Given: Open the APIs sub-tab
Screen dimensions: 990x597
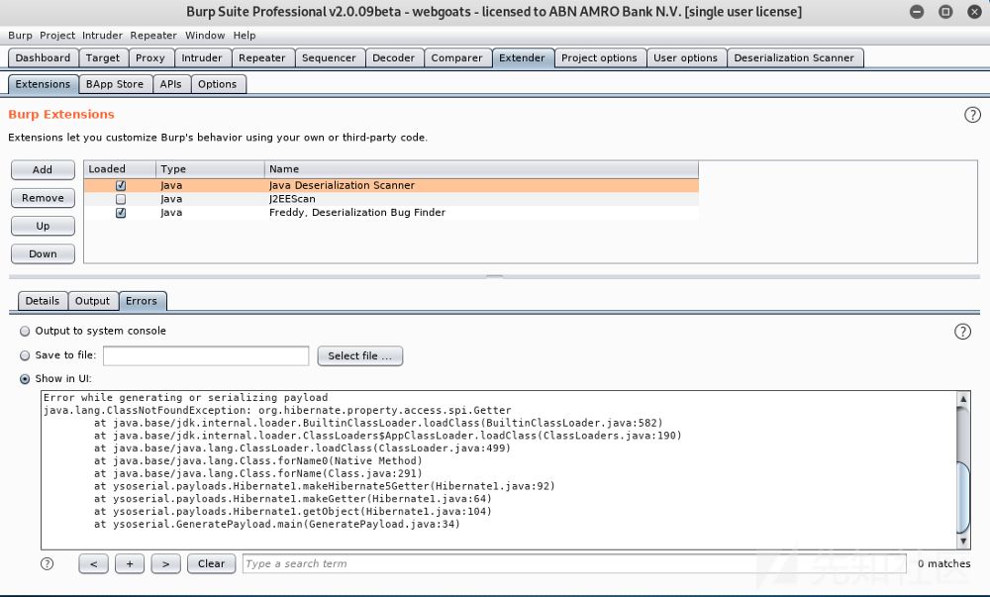Looking at the screenshot, I should tap(170, 84).
